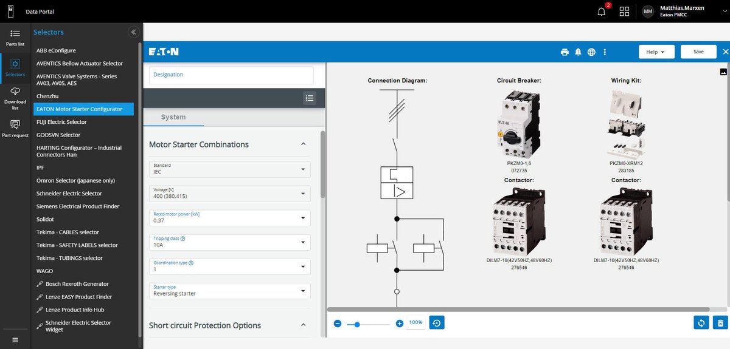This screenshot has height=349, width=730.
Task: Click the EATON logo
Action: point(164,52)
